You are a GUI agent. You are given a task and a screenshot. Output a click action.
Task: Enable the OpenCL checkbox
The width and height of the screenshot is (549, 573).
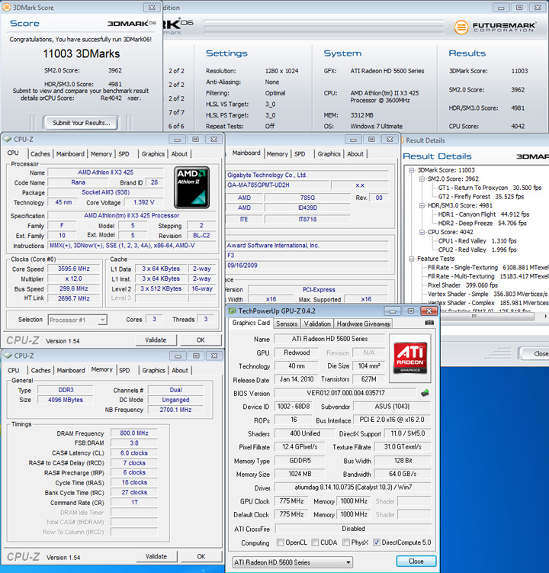pyautogui.click(x=280, y=542)
